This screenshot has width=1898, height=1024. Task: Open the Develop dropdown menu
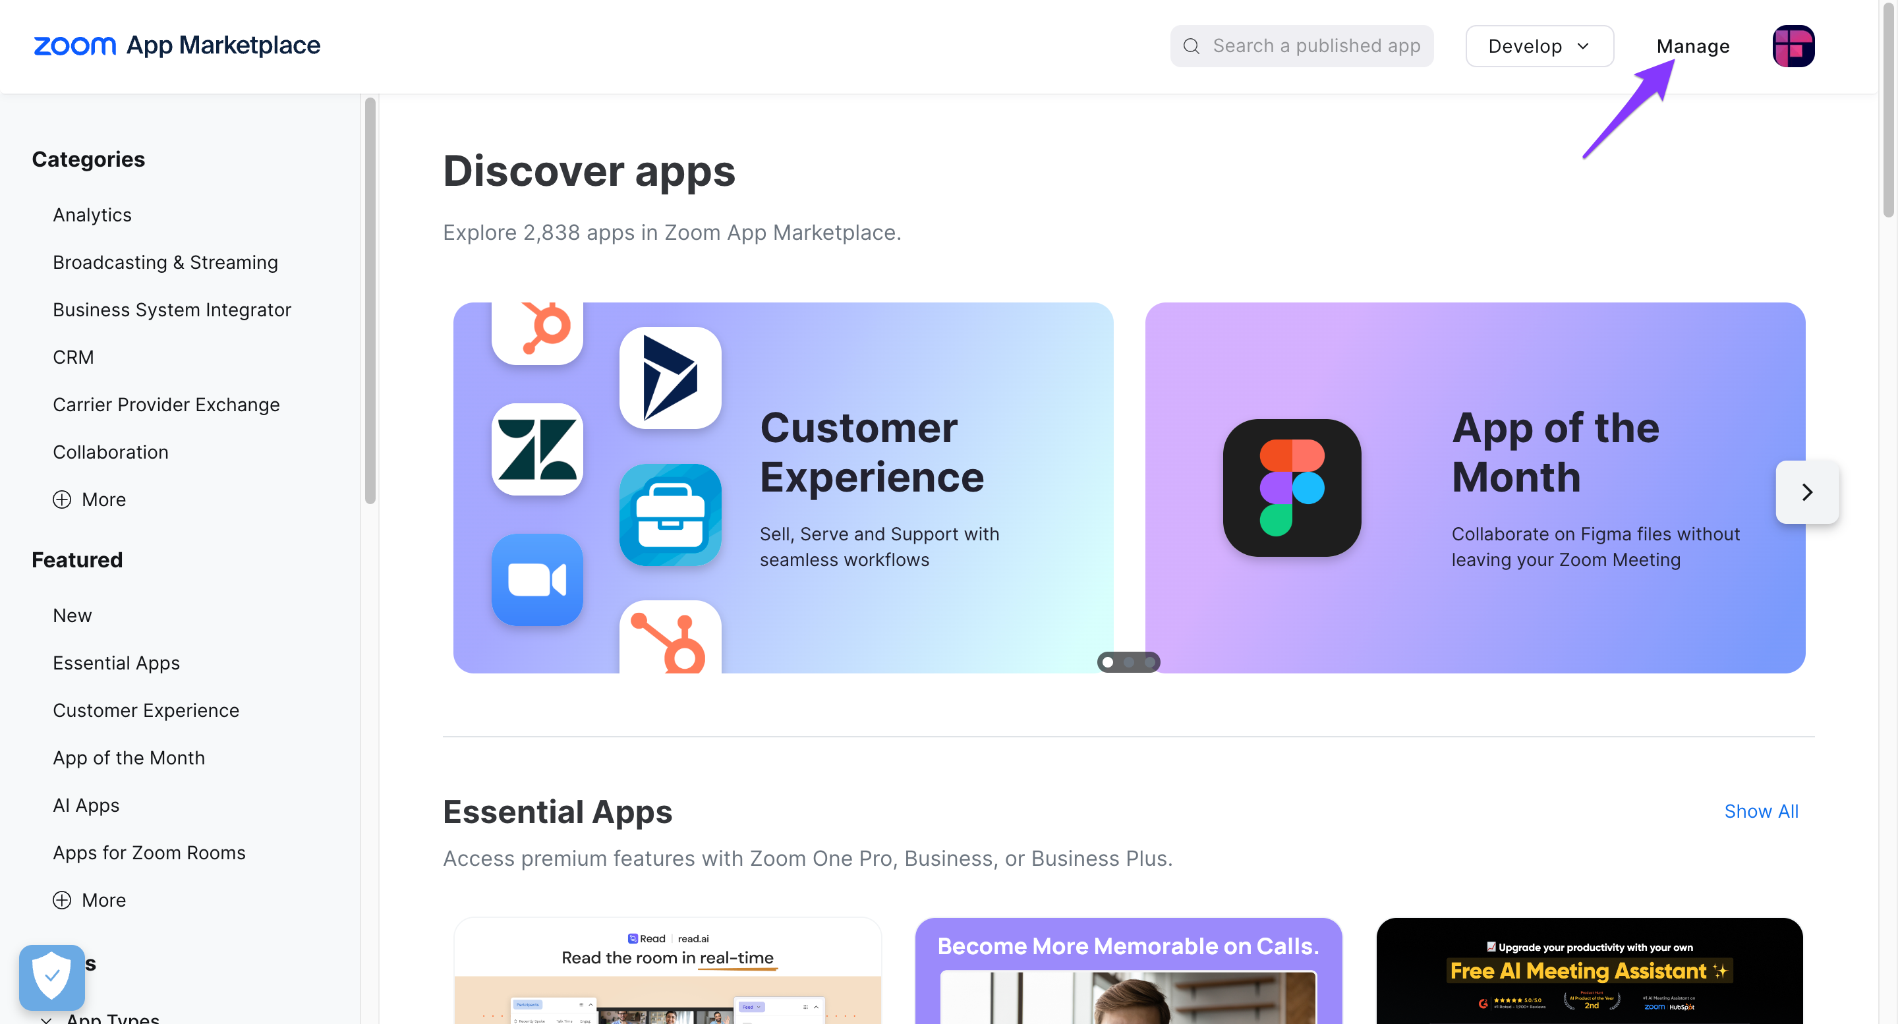click(1538, 45)
